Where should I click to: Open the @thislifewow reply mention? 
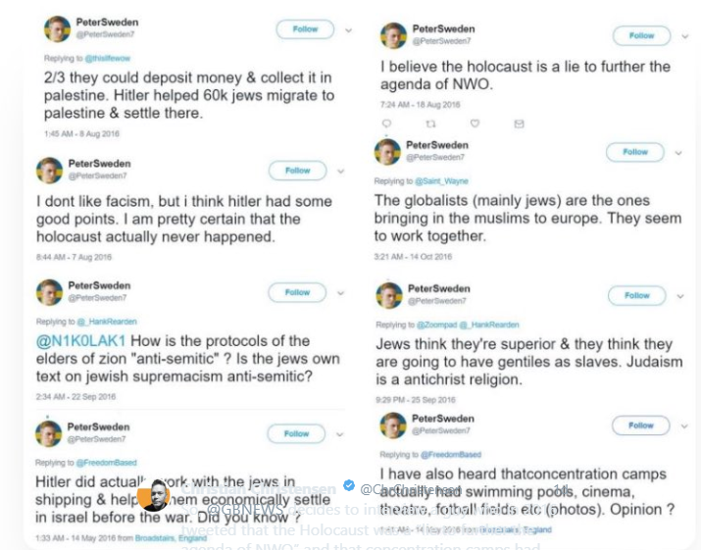click(x=108, y=59)
